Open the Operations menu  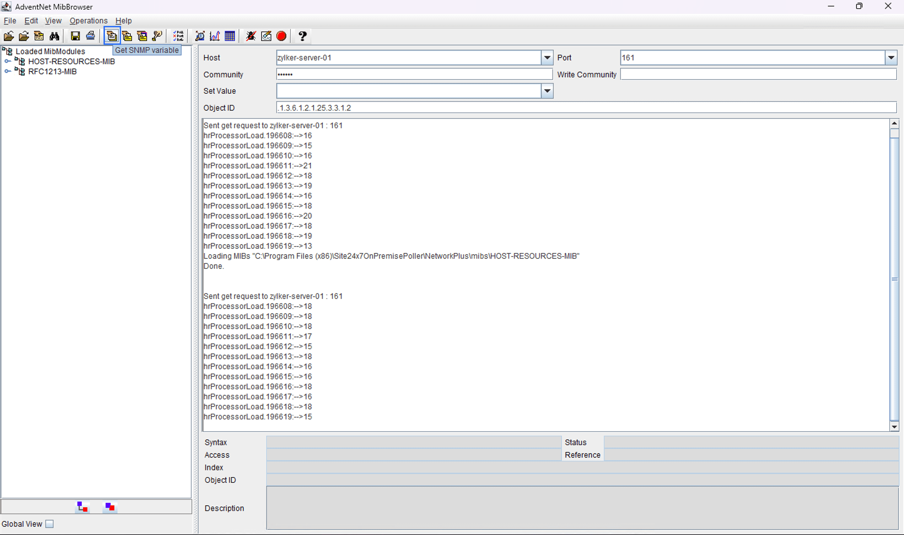tap(89, 20)
